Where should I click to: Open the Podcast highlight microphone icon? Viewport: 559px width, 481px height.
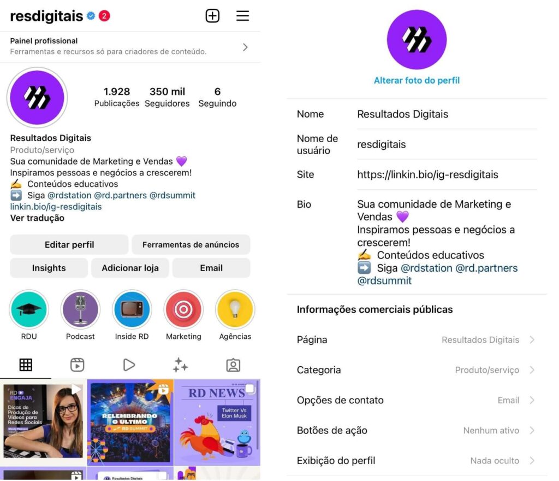pyautogui.click(x=80, y=309)
